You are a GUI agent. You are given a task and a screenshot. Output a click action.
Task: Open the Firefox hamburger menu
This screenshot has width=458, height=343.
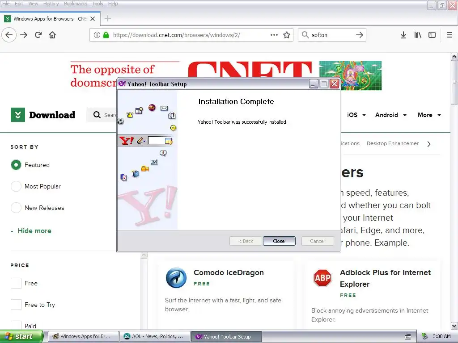(x=450, y=35)
